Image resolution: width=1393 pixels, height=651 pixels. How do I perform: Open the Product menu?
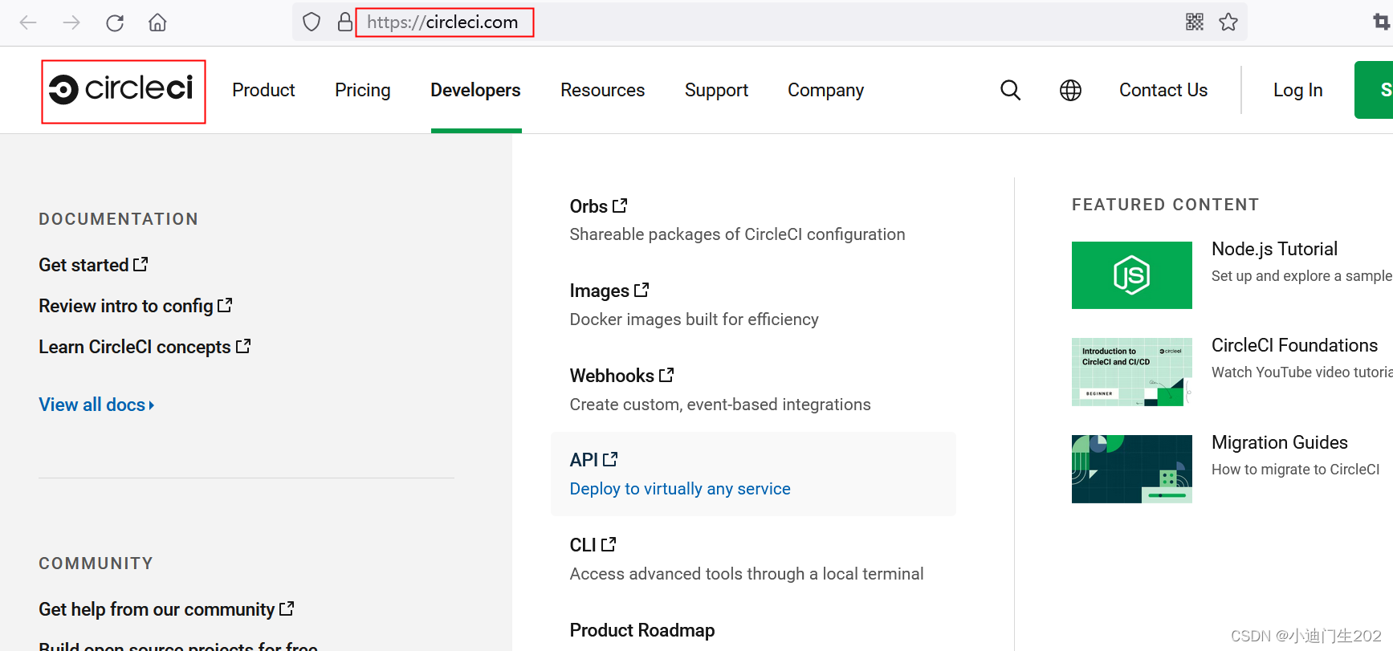click(x=263, y=90)
